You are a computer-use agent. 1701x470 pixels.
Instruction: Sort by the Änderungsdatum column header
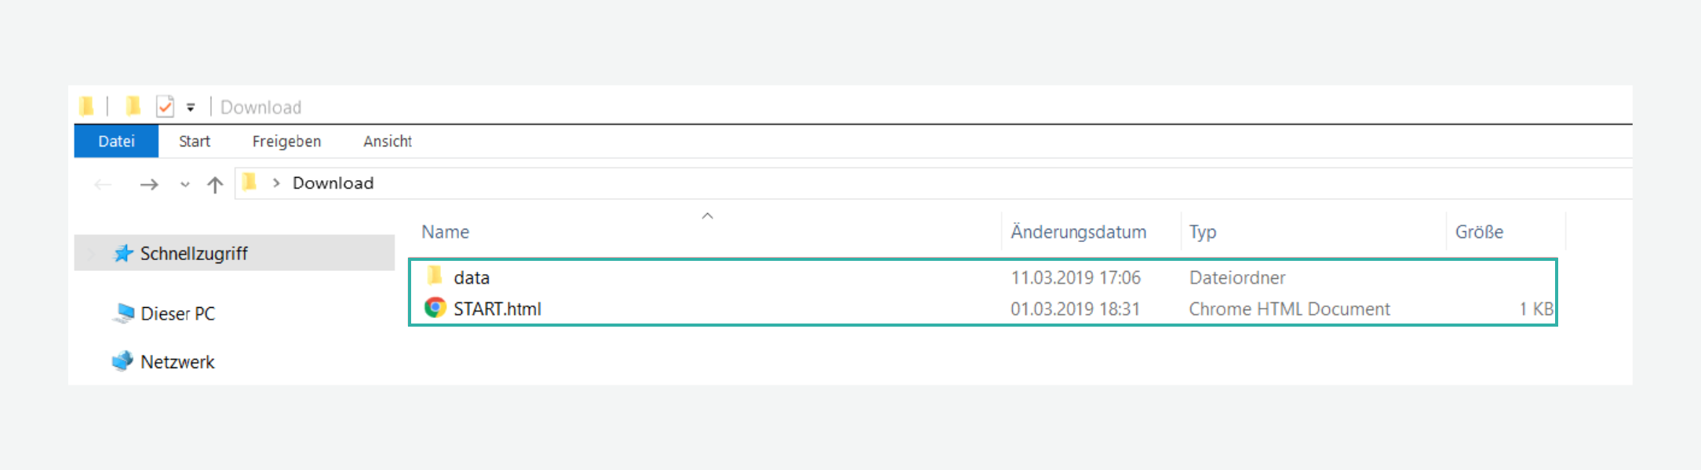point(1078,232)
